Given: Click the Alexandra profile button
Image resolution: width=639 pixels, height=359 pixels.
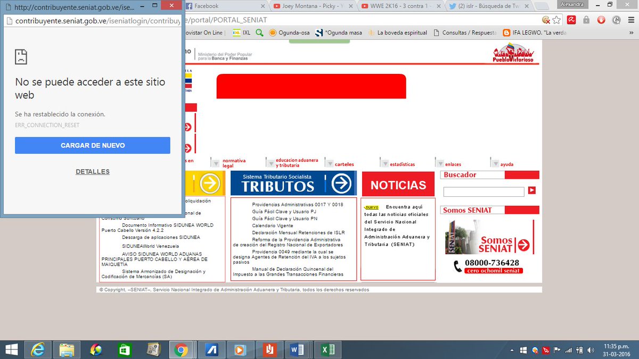Looking at the screenshot, I should 574,4.
